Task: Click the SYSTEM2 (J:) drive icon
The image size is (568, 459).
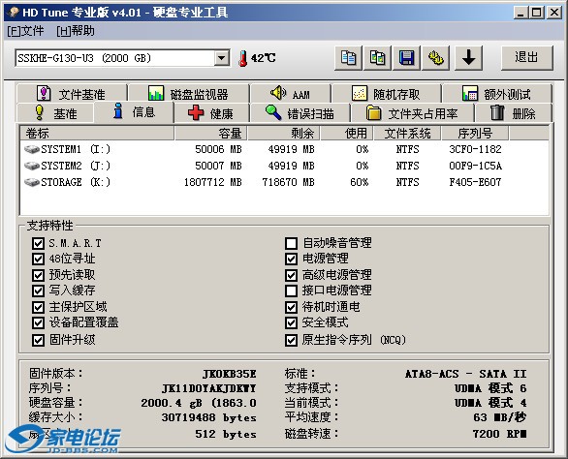Action: click(x=32, y=166)
